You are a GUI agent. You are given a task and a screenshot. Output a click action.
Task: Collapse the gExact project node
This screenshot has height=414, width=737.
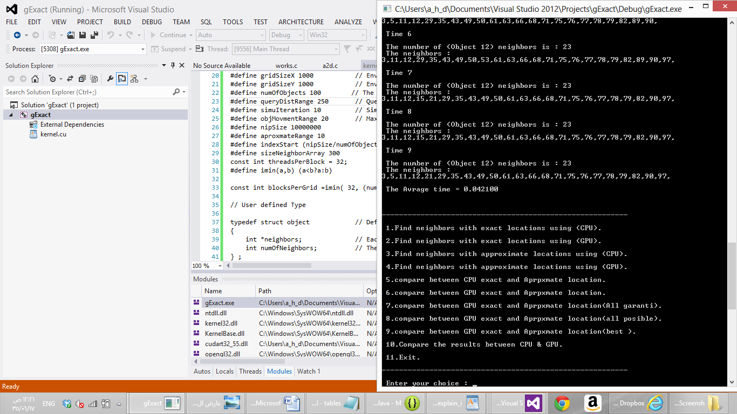[x=12, y=115]
